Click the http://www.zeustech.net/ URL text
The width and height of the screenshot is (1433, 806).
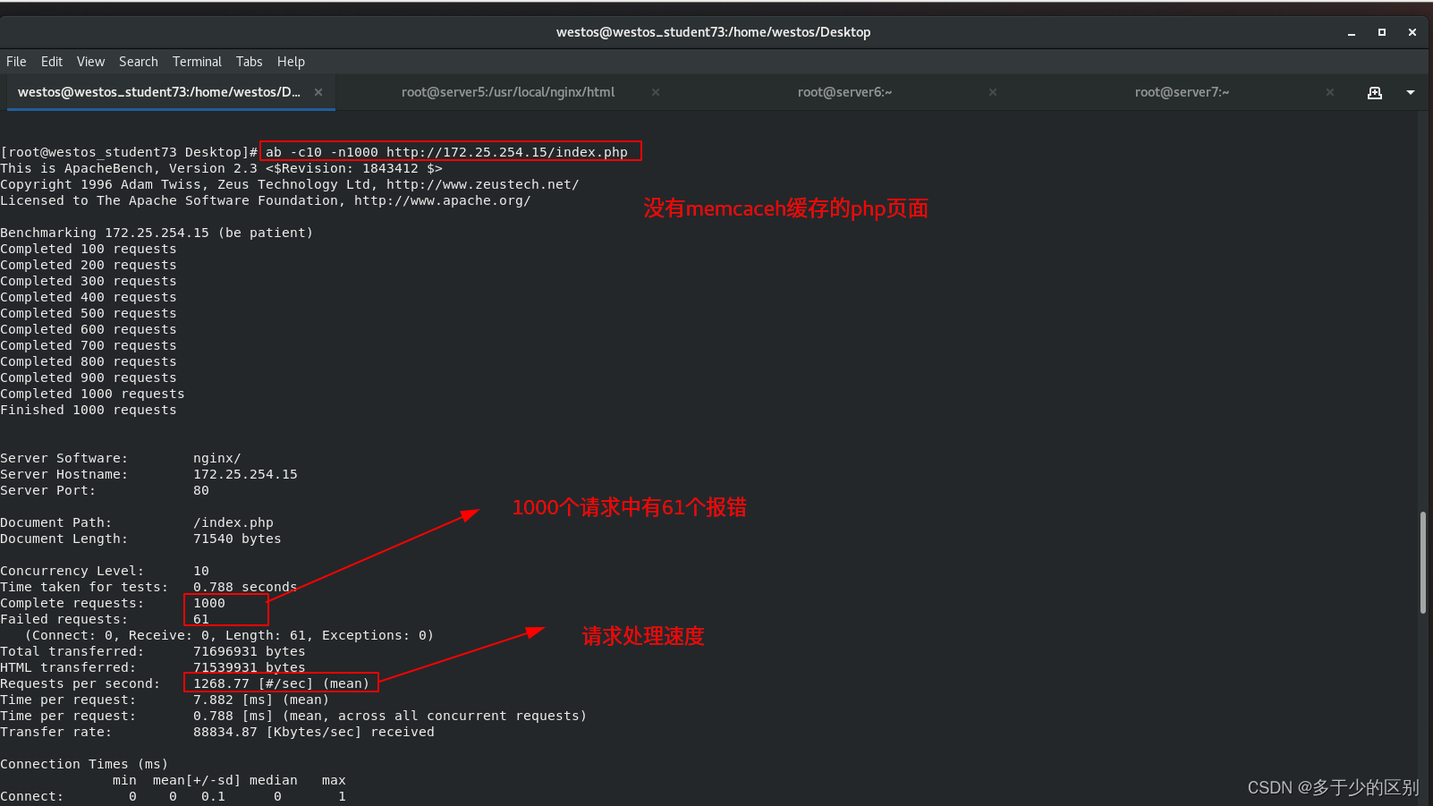click(483, 184)
